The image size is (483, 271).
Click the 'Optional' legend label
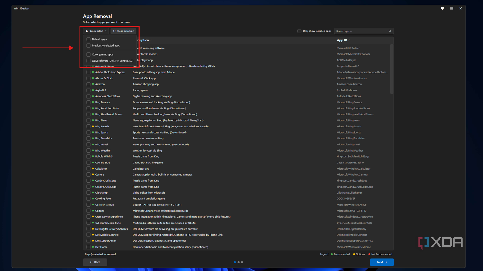(360, 254)
